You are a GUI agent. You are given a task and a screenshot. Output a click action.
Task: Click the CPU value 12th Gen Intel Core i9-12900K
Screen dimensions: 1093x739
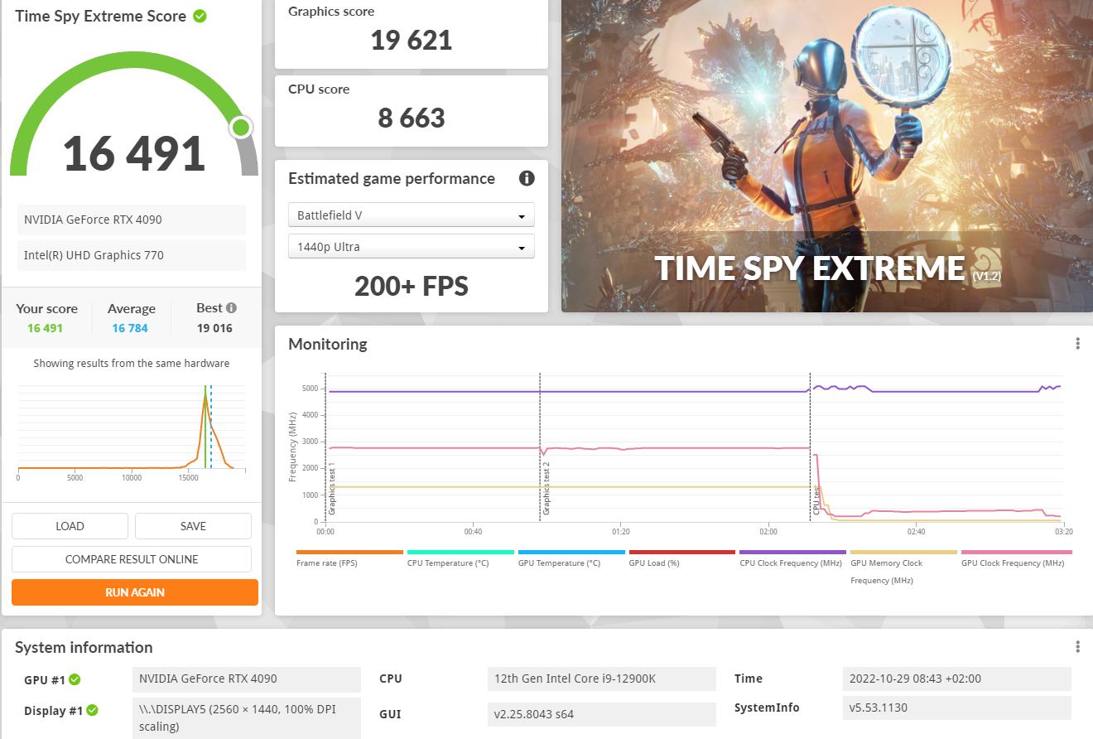pyautogui.click(x=601, y=679)
